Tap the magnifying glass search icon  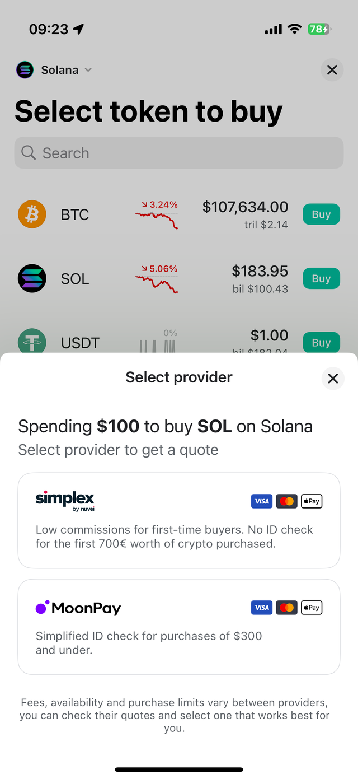point(29,153)
